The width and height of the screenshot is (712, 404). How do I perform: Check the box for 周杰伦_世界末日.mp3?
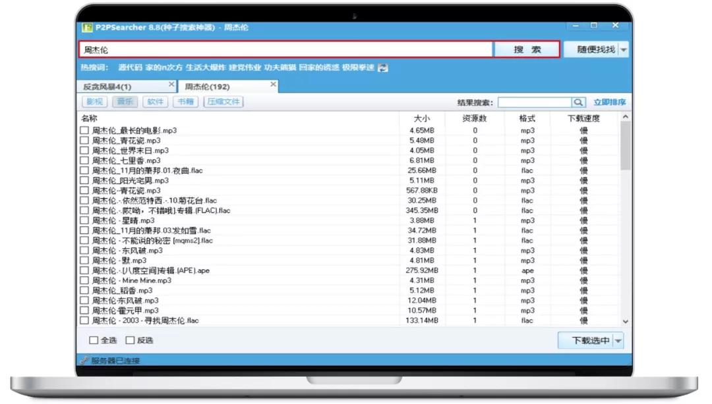coord(84,151)
